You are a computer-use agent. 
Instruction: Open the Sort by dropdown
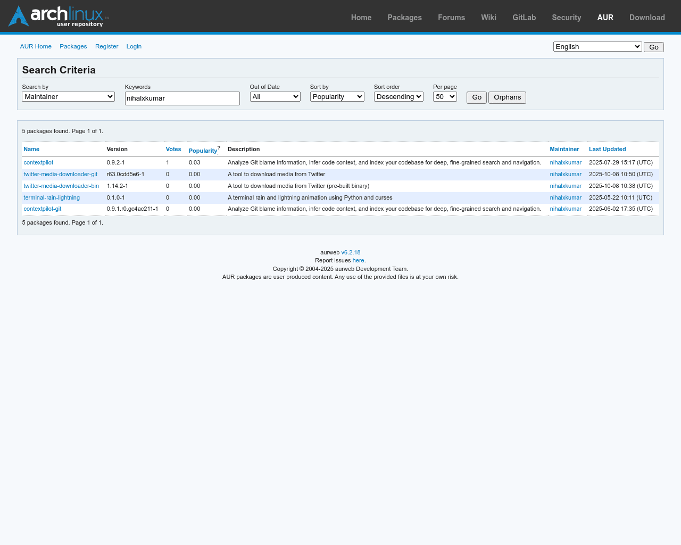(337, 96)
